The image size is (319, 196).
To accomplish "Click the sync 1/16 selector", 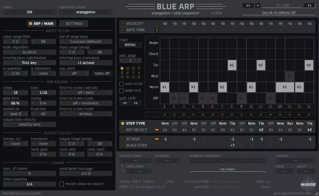I will pyautogui.click(x=43, y=93).
